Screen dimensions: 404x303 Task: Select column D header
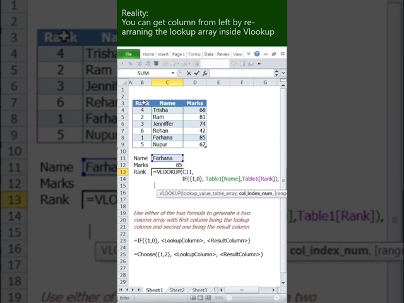[x=195, y=83]
